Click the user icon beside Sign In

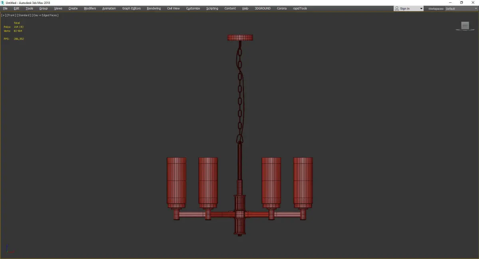click(397, 8)
